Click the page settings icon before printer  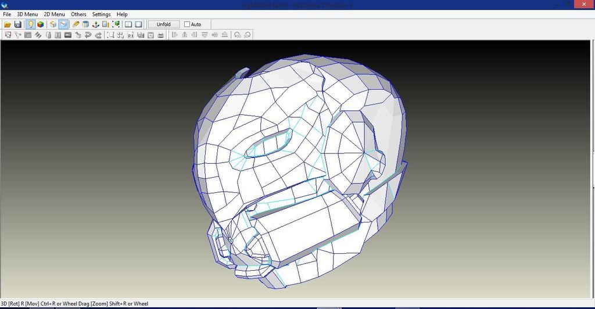click(150, 35)
